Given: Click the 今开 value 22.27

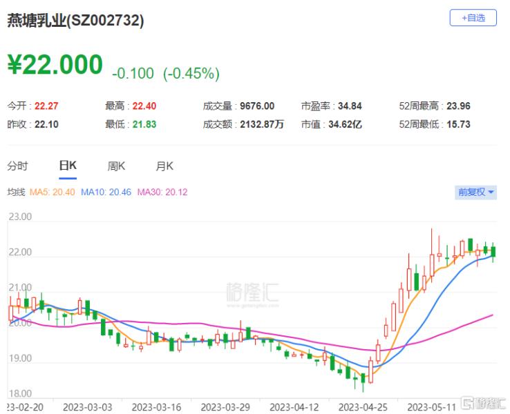Looking at the screenshot, I should coord(46,106).
